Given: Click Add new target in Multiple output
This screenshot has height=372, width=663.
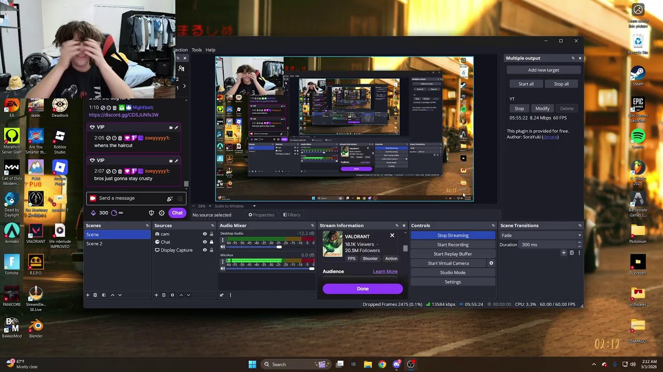Looking at the screenshot, I should coord(543,70).
